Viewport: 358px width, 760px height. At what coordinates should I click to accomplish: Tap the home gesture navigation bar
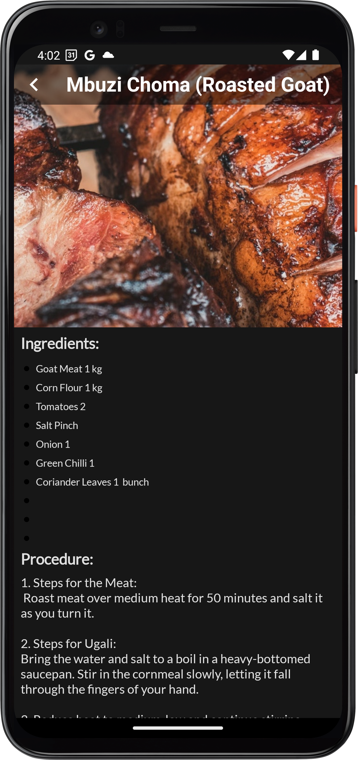[x=178, y=728]
